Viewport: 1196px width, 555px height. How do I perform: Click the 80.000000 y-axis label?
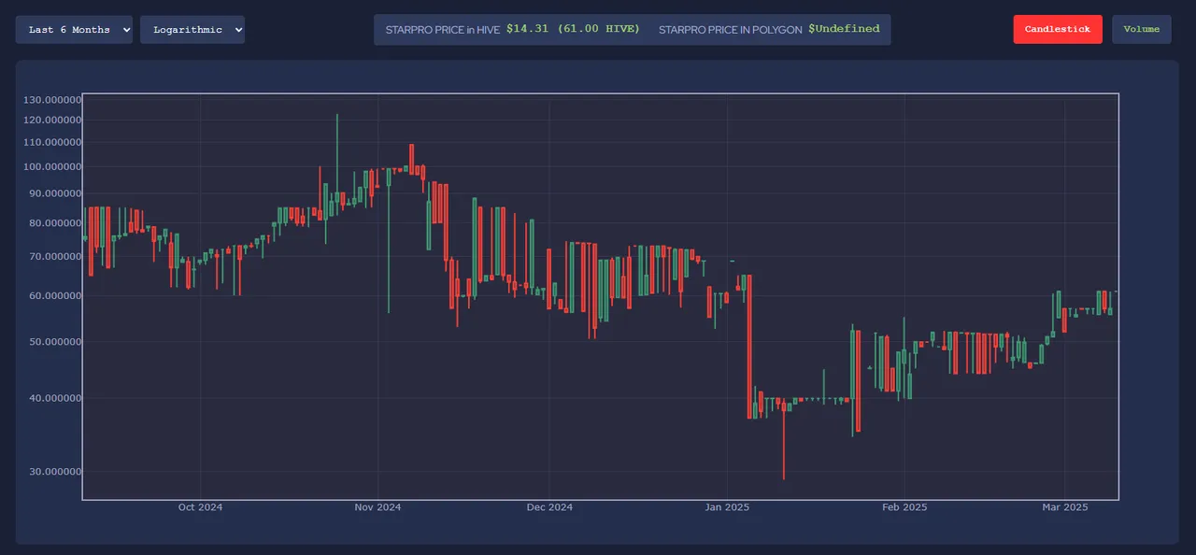click(x=55, y=223)
